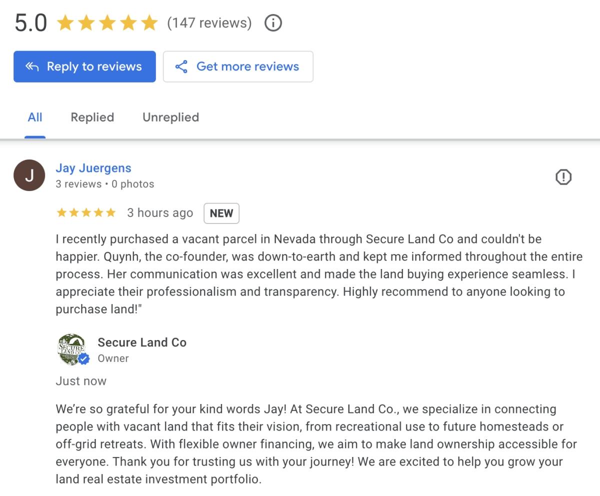Click the info icon beside 147 reviews

[273, 23]
